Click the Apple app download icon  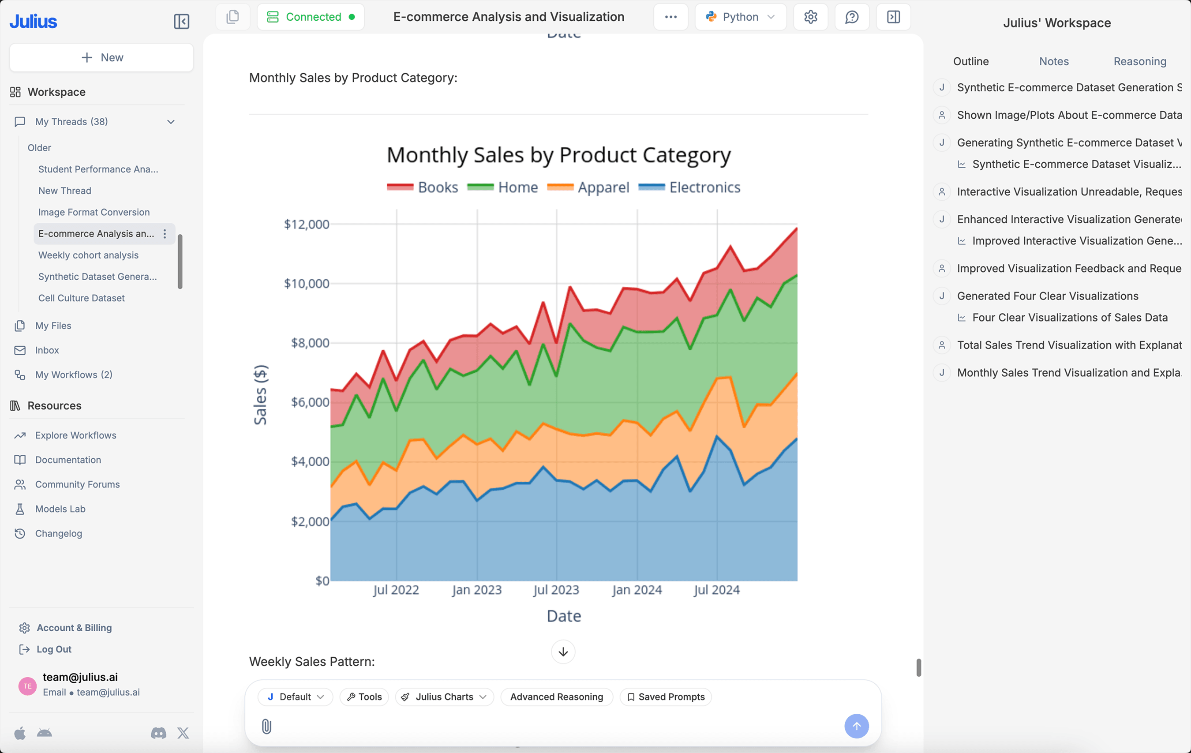(20, 733)
